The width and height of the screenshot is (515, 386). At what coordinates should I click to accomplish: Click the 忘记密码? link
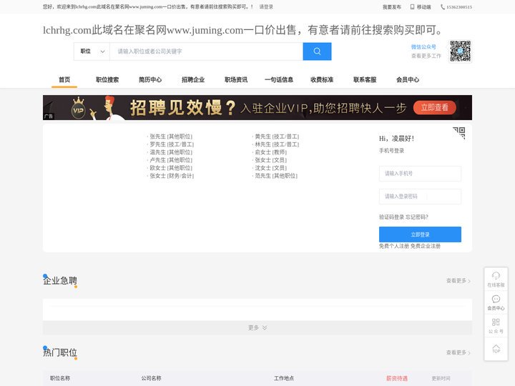tap(417, 217)
